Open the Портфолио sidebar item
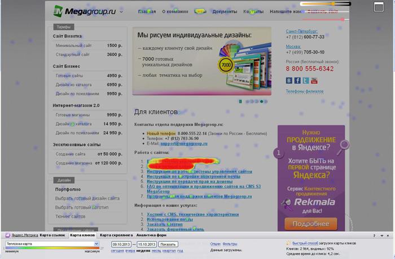Image resolution: width=395 pixels, height=259 pixels. click(68, 189)
